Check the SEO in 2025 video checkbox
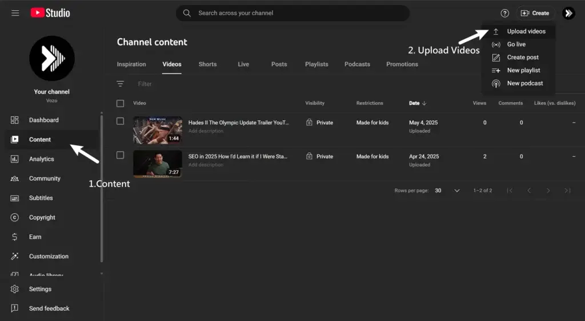 (120, 155)
